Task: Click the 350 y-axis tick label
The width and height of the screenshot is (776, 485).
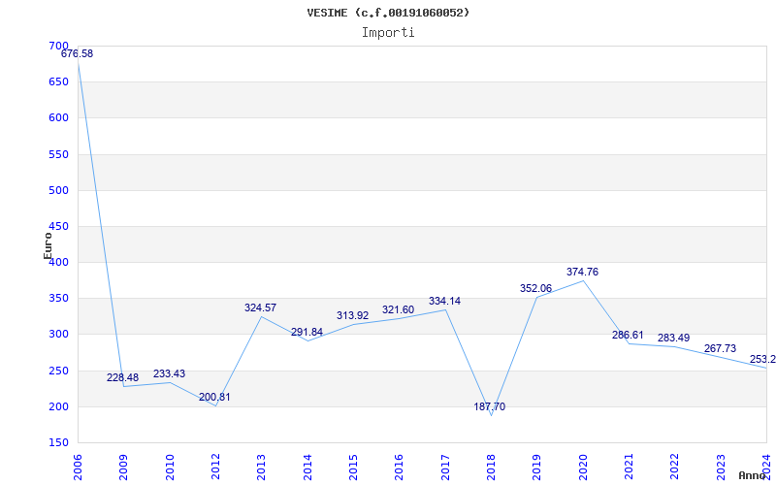Action: [58, 299]
